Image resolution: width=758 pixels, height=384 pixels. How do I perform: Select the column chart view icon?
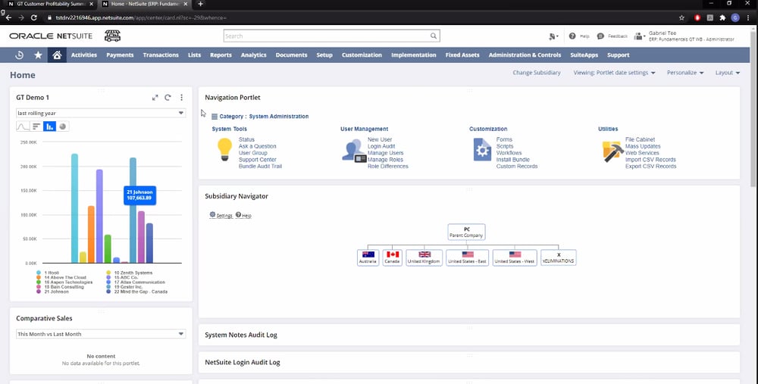point(49,126)
